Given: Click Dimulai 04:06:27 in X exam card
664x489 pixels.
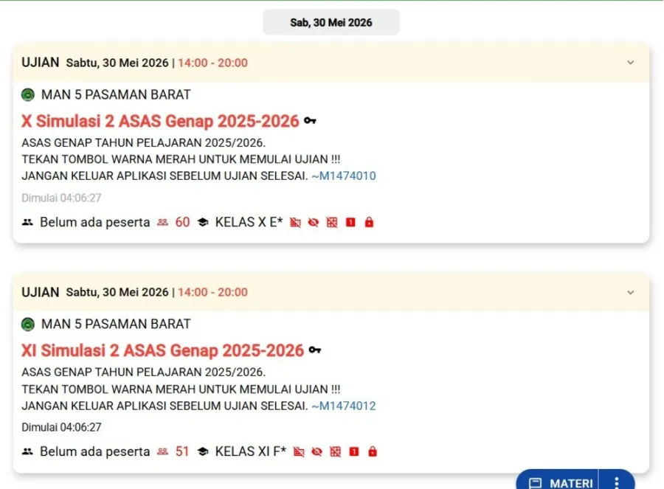Looking at the screenshot, I should tap(61, 198).
